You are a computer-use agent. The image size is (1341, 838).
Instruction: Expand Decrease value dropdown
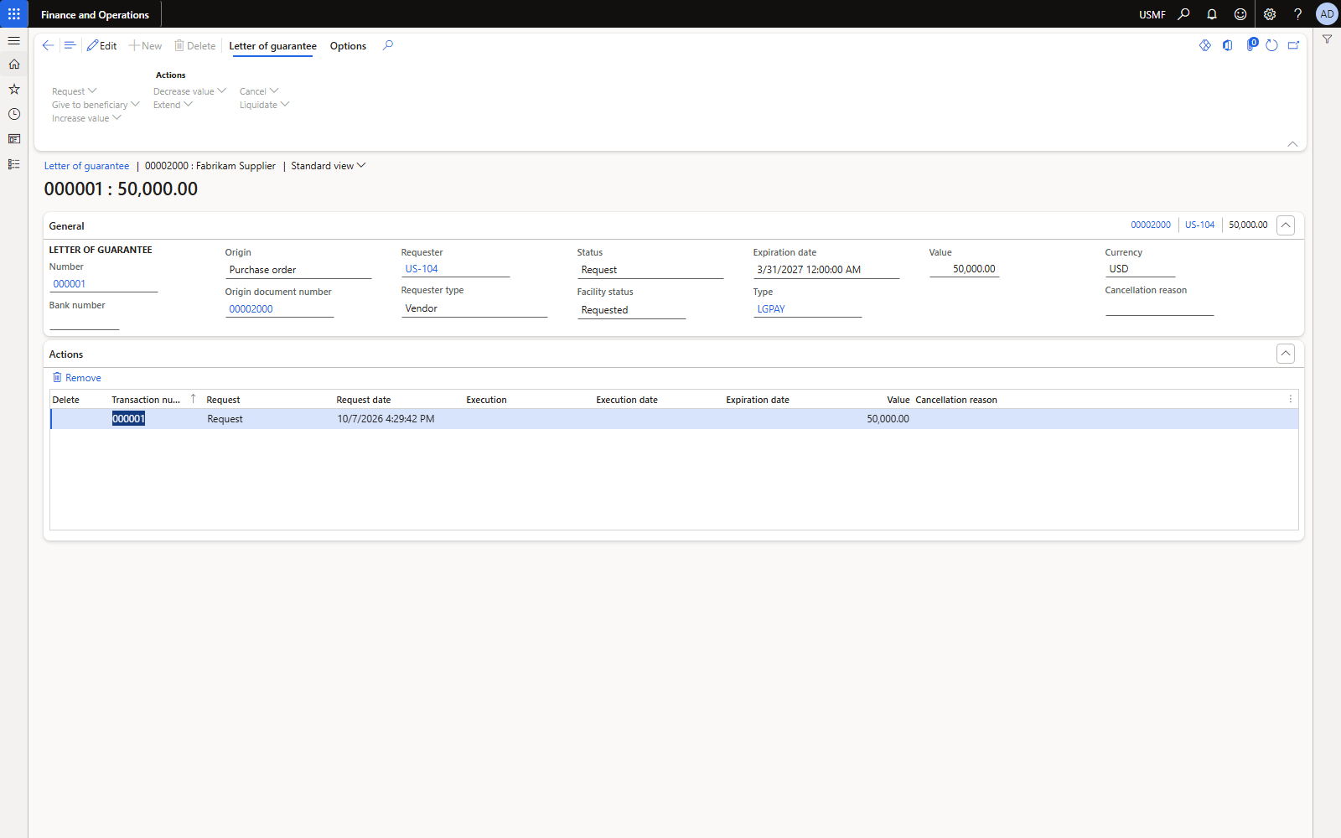click(x=189, y=91)
